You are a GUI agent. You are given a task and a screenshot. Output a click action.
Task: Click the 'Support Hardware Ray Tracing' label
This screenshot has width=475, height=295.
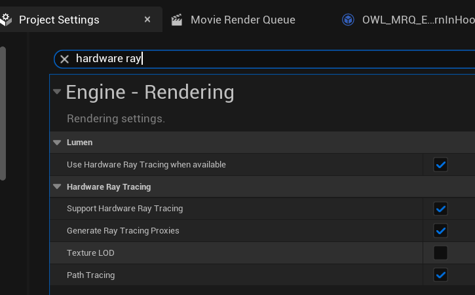(124, 209)
